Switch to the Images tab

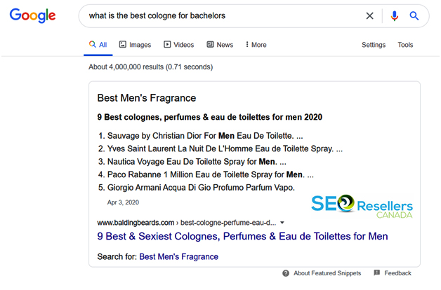coord(135,45)
